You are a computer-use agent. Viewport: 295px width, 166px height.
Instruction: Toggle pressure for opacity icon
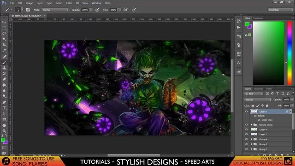[97, 10]
